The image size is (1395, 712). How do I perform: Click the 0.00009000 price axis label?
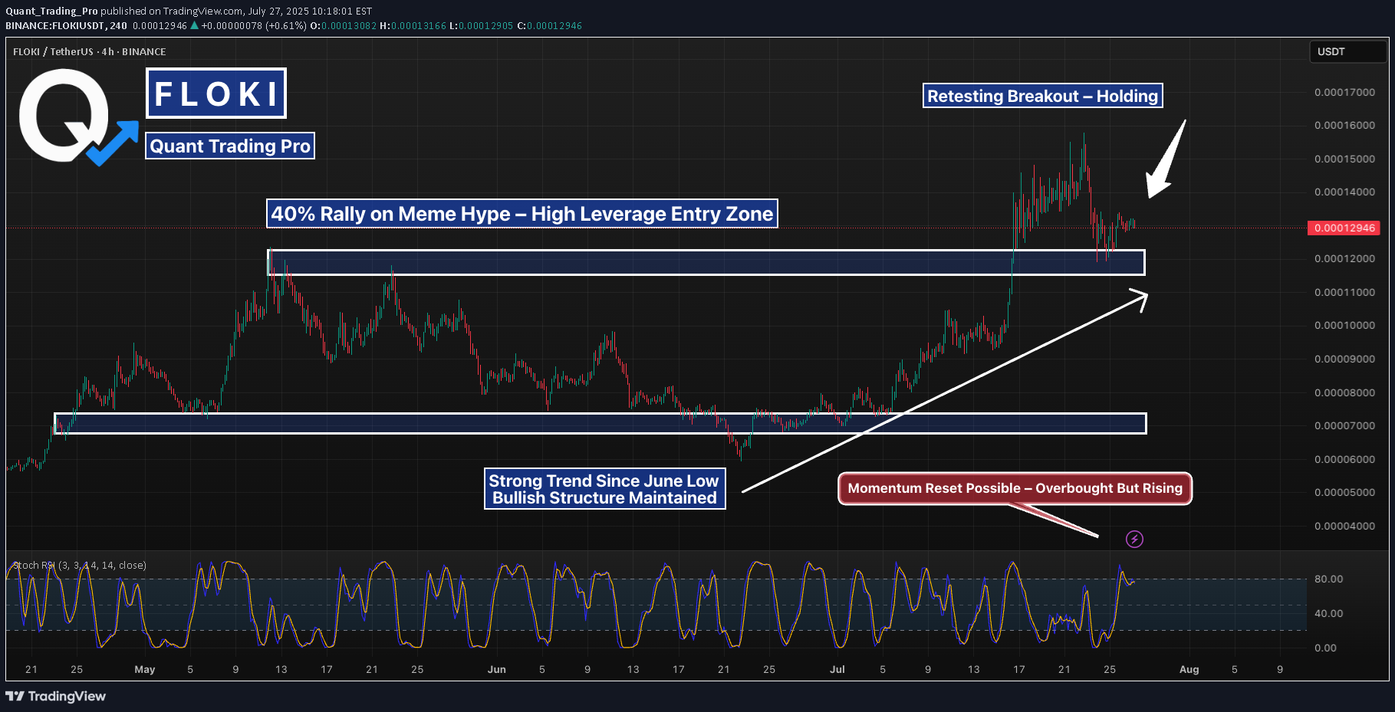[1344, 359]
